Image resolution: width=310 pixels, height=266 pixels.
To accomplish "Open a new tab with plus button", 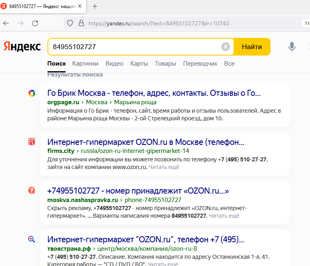I will 95,6.
